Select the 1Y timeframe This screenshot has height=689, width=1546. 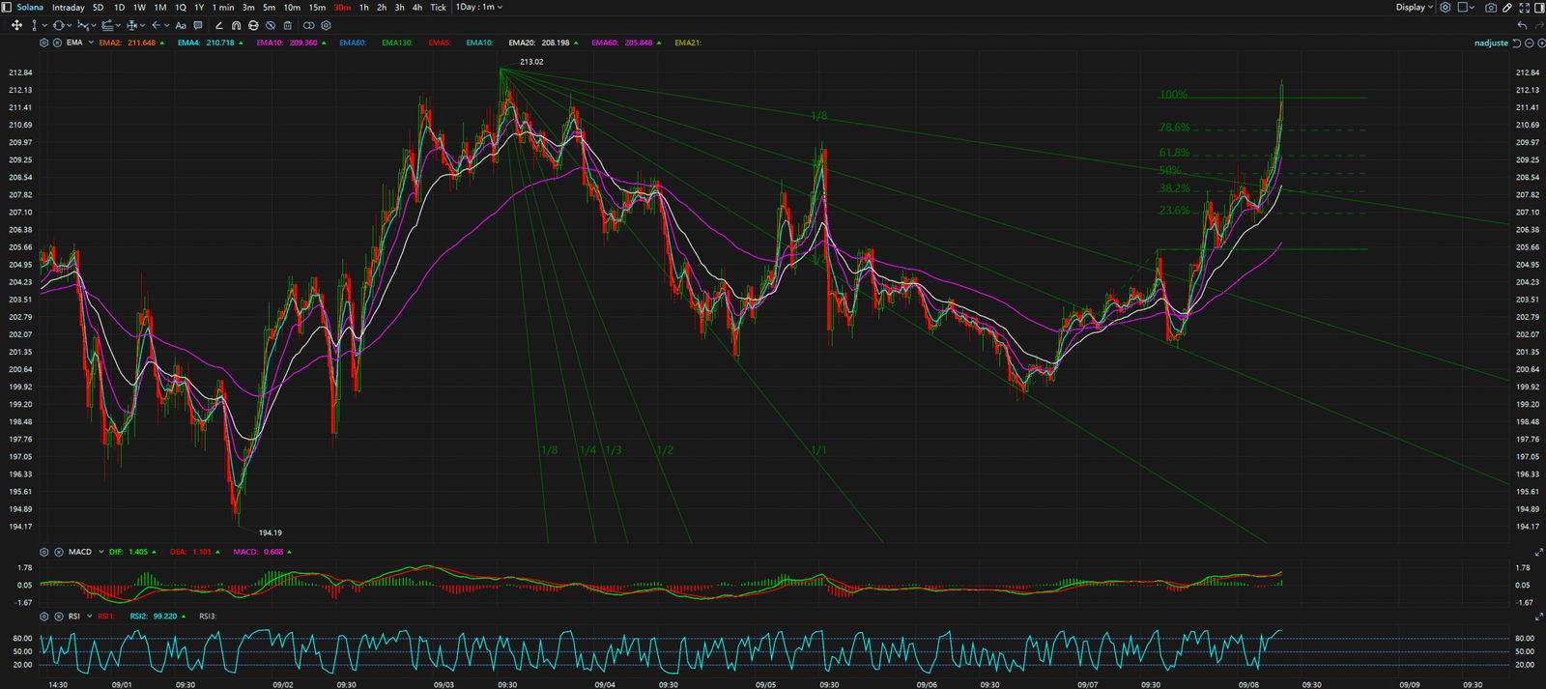(199, 7)
